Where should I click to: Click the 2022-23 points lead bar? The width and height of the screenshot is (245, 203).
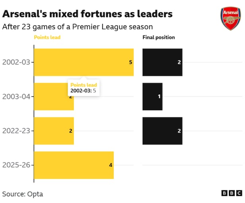(x=54, y=131)
